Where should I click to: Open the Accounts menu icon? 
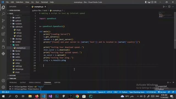click(3, 81)
